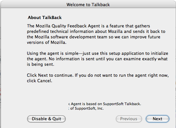Click the greyed-out Previous button
Image resolution: width=176 pixels, height=128 pixels.
(x=129, y=119)
